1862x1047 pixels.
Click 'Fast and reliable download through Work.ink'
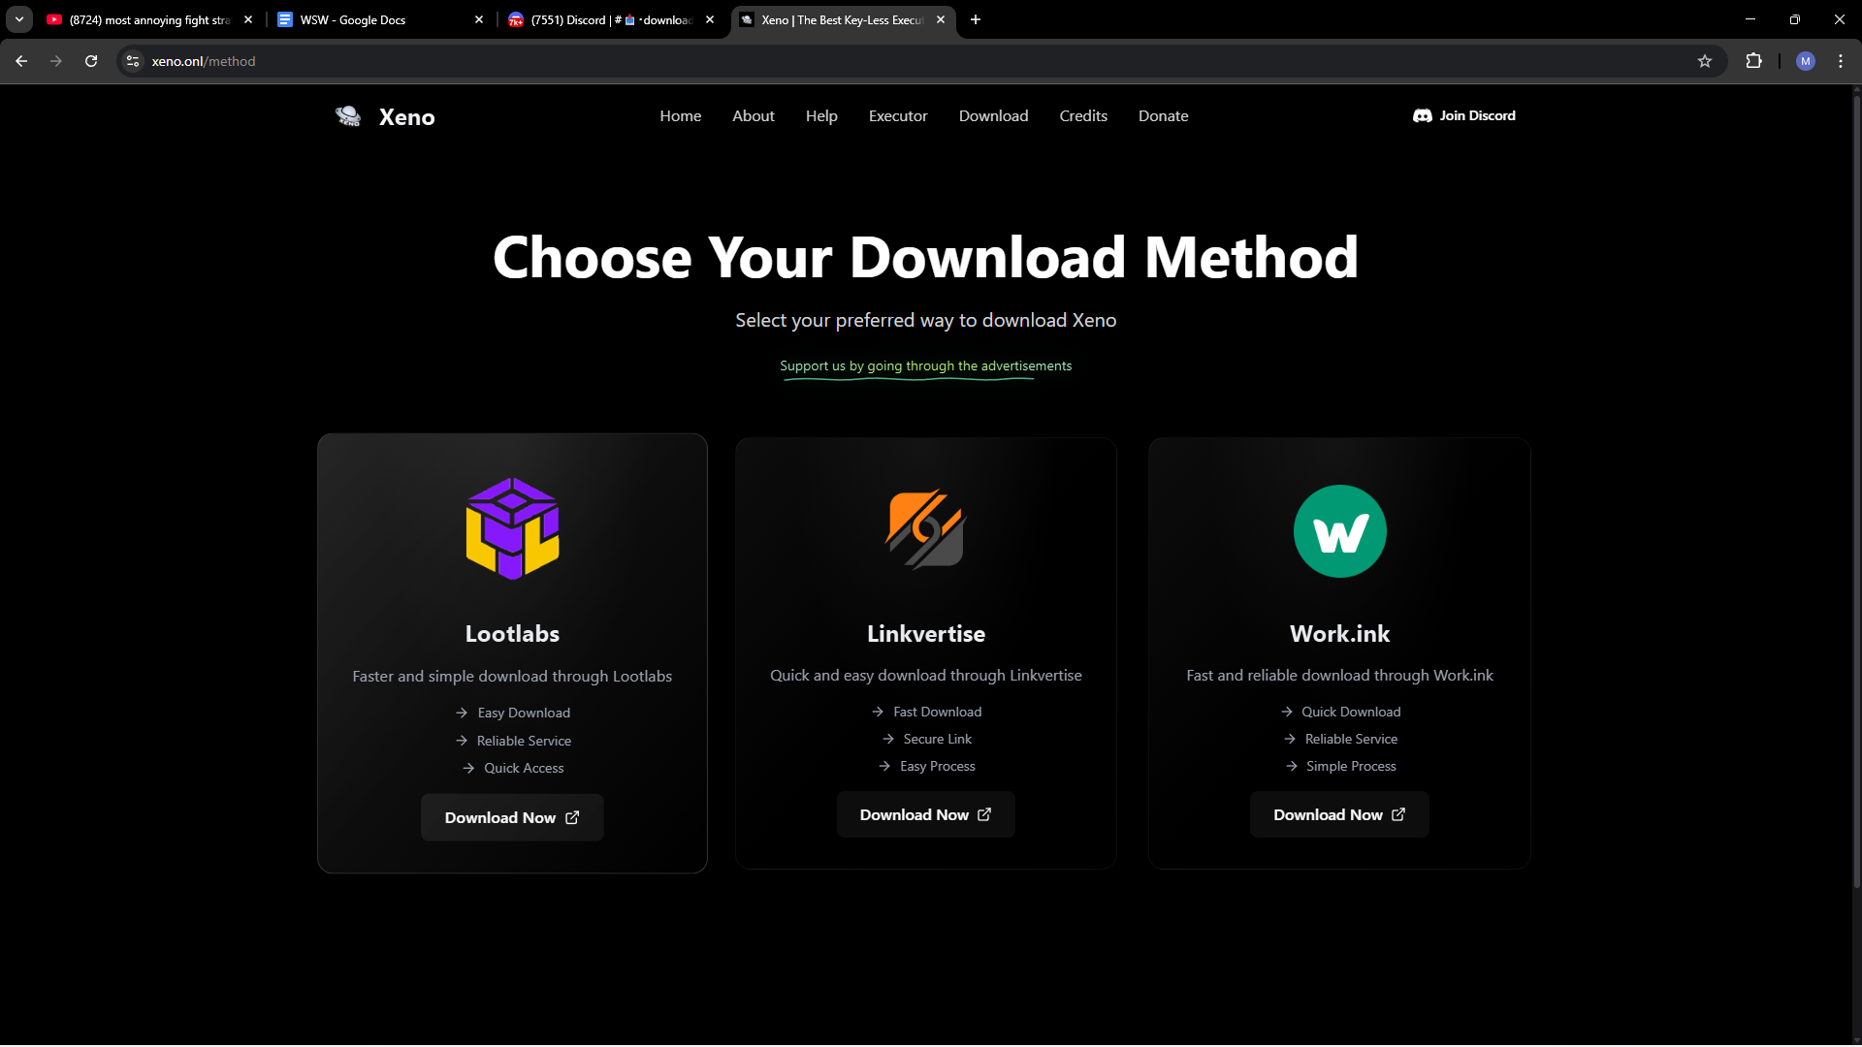click(x=1339, y=675)
